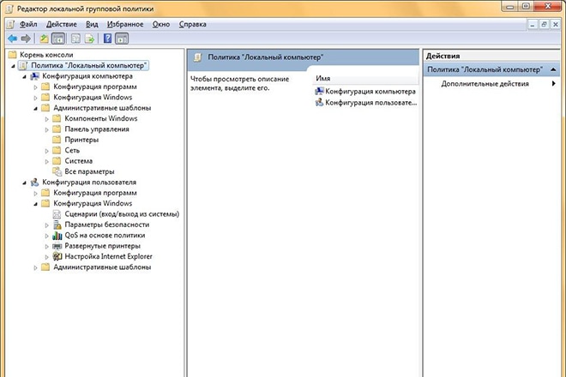
Task: Expand the Система folder arrow
Action: 47,161
